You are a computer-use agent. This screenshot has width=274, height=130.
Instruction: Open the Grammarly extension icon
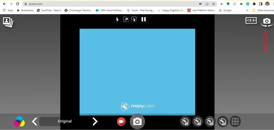click(x=248, y=4)
